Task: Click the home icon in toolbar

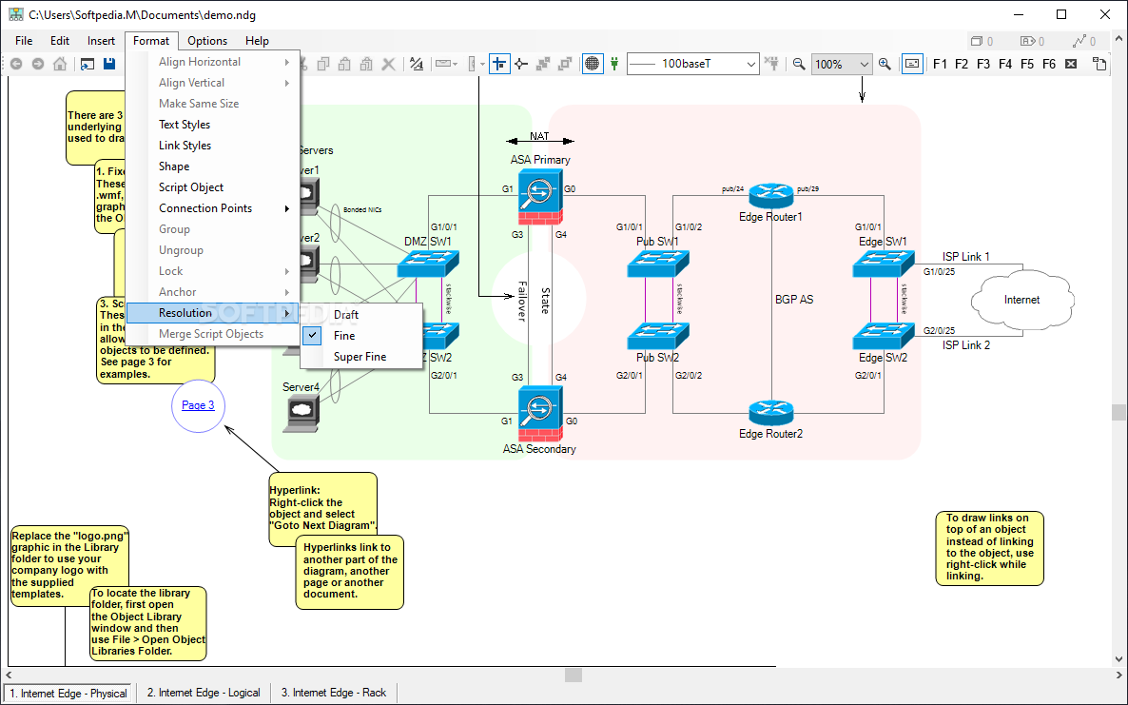Action: coord(61,64)
